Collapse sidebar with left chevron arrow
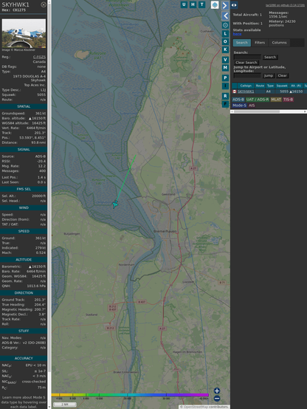Screen dimensions: 307x409 [225, 16]
